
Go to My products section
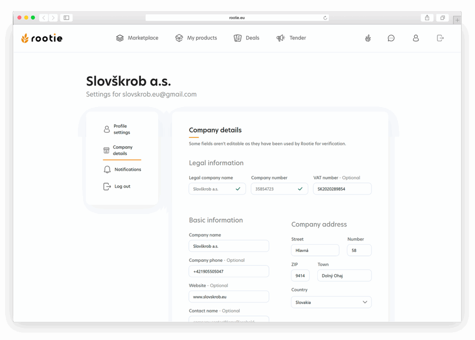point(196,38)
